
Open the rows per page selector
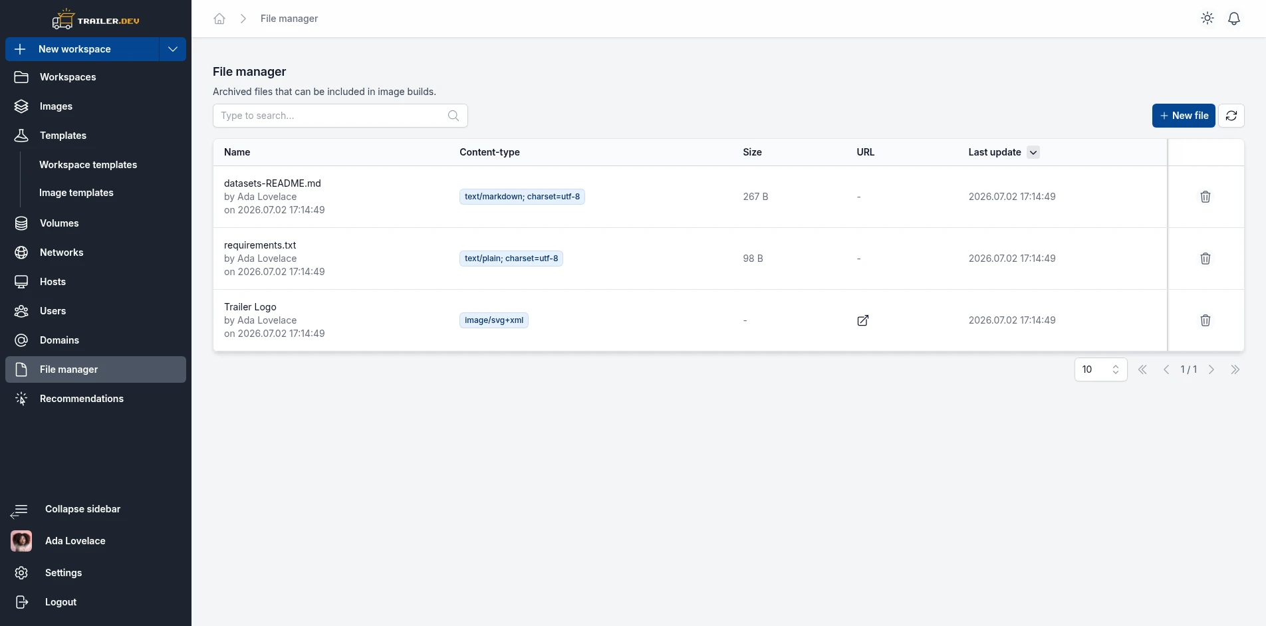pyautogui.click(x=1101, y=369)
